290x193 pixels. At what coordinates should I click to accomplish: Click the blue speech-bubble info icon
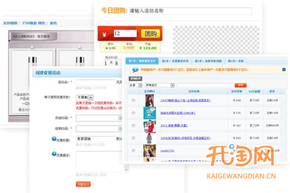click(135, 70)
